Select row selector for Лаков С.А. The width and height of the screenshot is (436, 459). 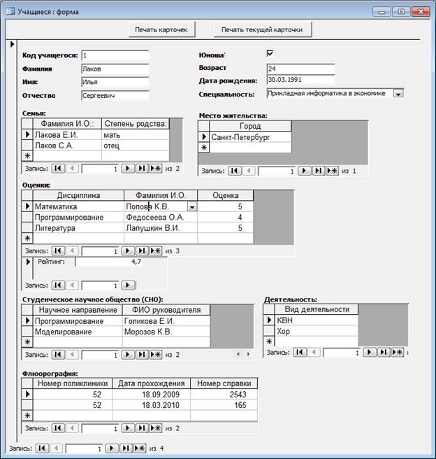pos(27,146)
